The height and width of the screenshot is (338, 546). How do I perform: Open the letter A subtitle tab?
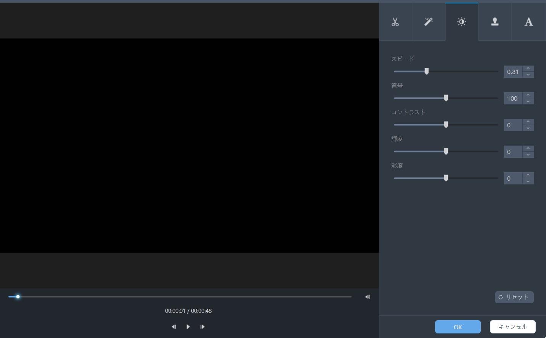pos(528,22)
